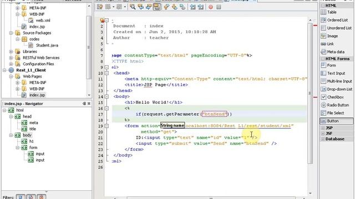This screenshot has height=199, width=355.
Task: Click error glyph on line 1
Action: [102, 20]
